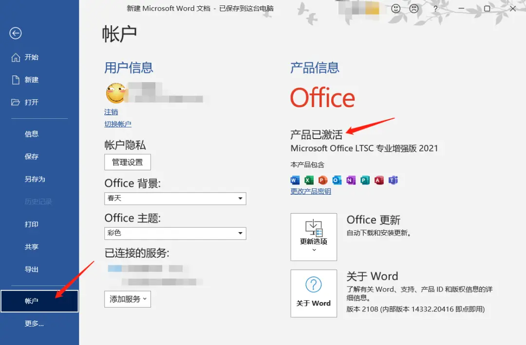Click the Office 更新 heading
The height and width of the screenshot is (345, 526).
[x=374, y=220]
